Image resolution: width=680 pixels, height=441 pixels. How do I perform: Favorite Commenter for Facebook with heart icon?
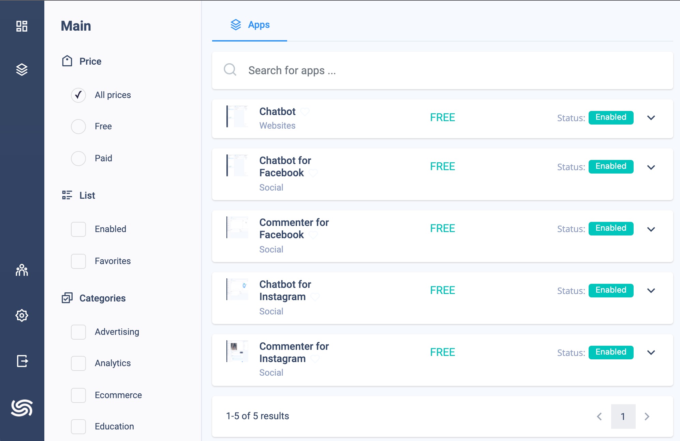pyautogui.click(x=313, y=235)
